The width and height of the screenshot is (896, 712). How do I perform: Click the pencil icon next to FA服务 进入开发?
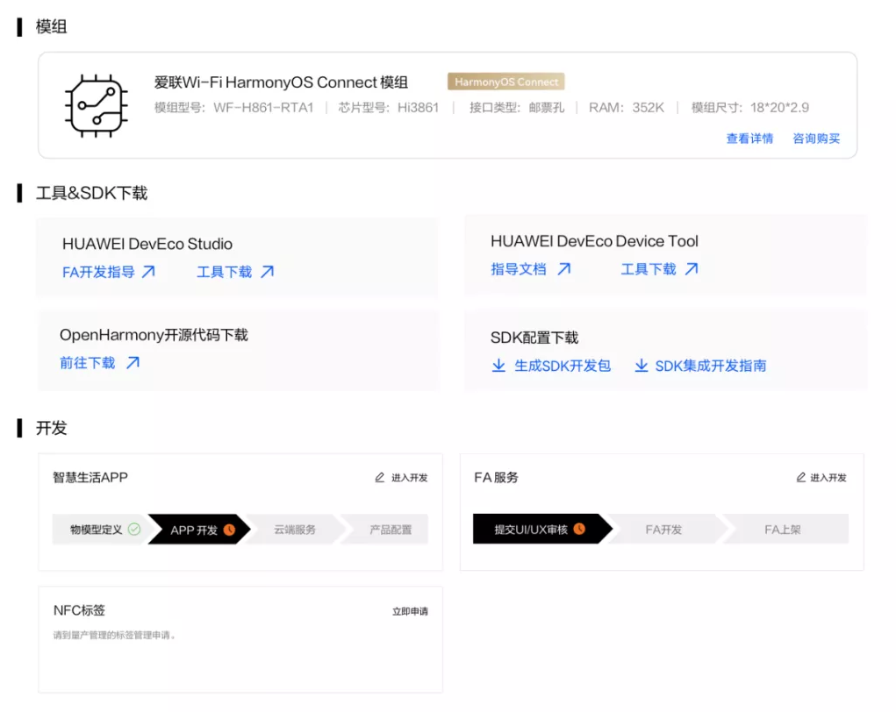coord(799,477)
